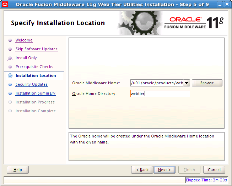This screenshot has height=186, width=232.
Task: Cancel the installation
Action: [214, 170]
